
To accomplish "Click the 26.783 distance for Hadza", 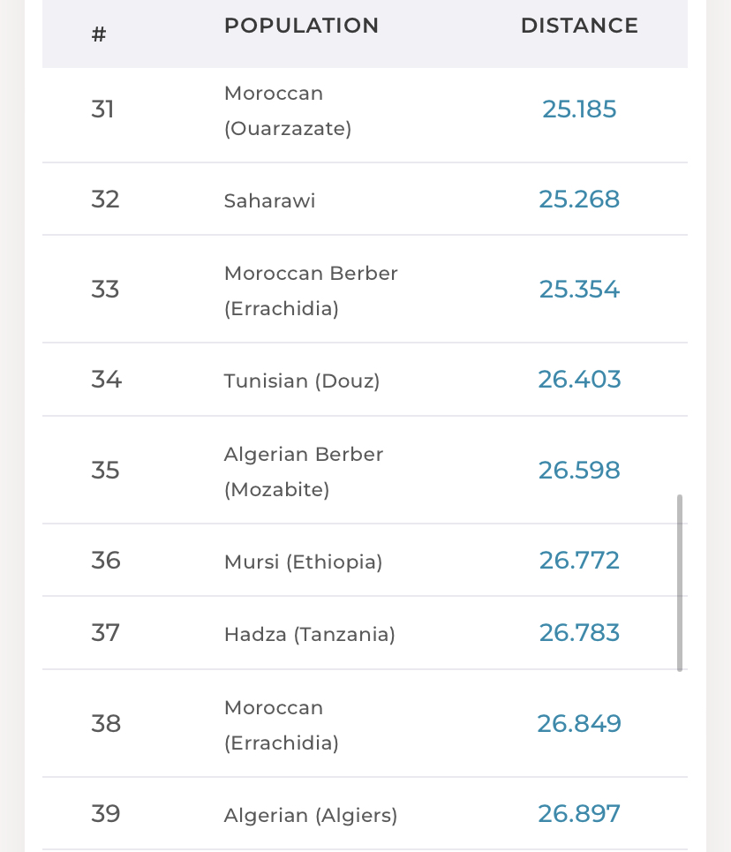I will point(579,633).
